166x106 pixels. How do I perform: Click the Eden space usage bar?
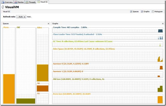pos(43,73)
